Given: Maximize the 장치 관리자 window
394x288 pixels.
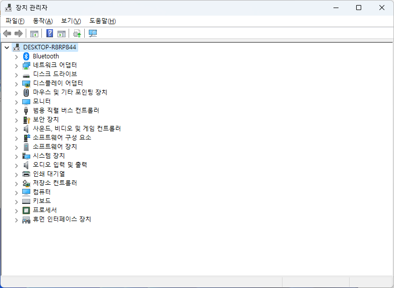Looking at the screenshot, I should 359,8.
